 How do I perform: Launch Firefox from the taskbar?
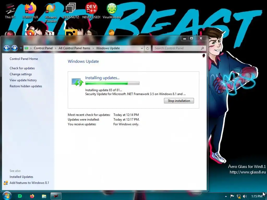click(x=32, y=196)
